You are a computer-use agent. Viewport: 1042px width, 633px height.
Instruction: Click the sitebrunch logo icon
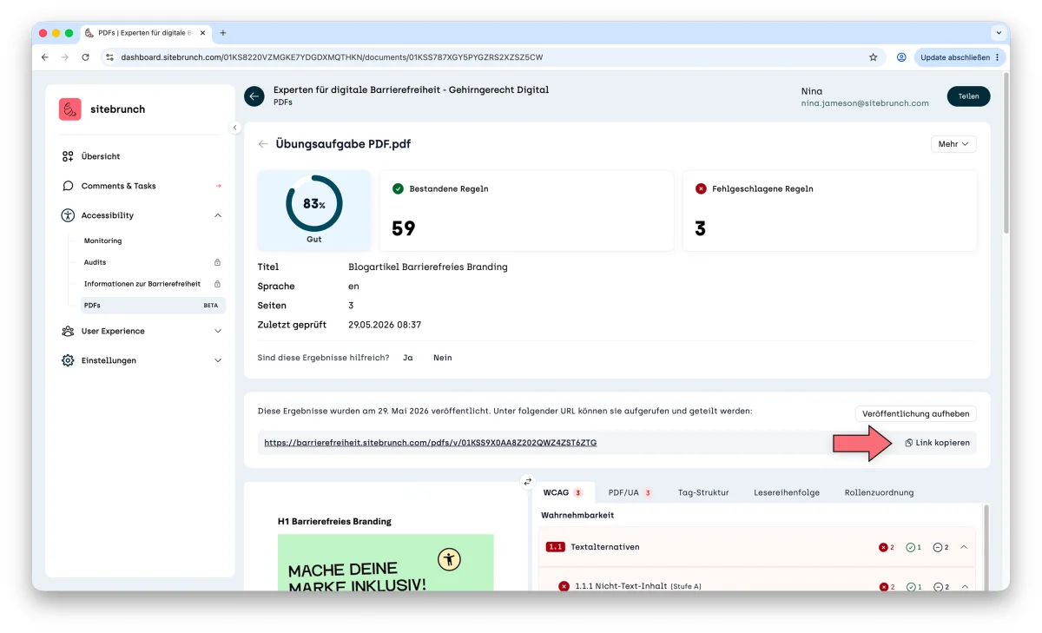(70, 109)
